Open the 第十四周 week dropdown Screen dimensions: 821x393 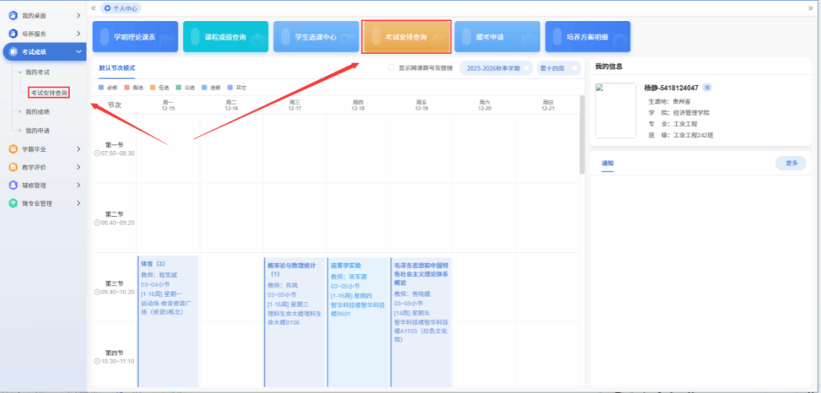(559, 68)
